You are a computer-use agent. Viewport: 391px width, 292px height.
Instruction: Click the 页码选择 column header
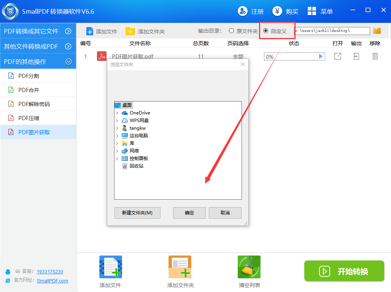click(238, 43)
